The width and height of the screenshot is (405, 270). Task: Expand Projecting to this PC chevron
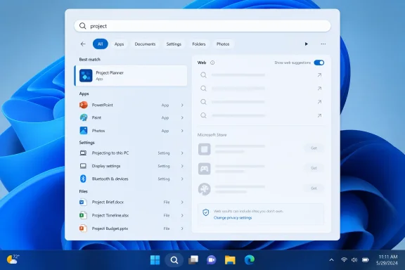point(182,153)
